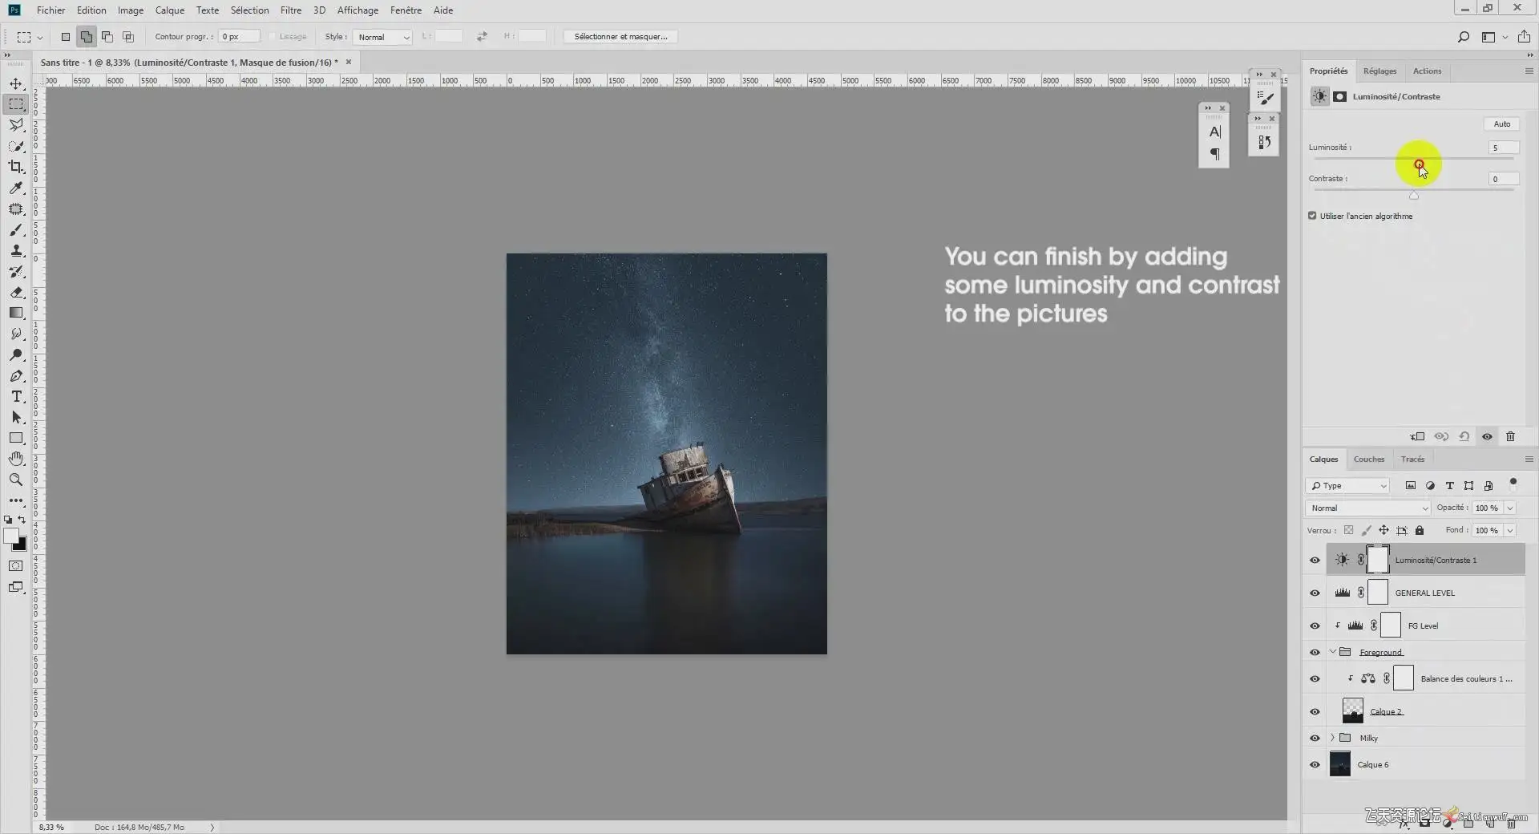Collapse the Foreground group
Image resolution: width=1539 pixels, height=834 pixels.
click(x=1332, y=652)
